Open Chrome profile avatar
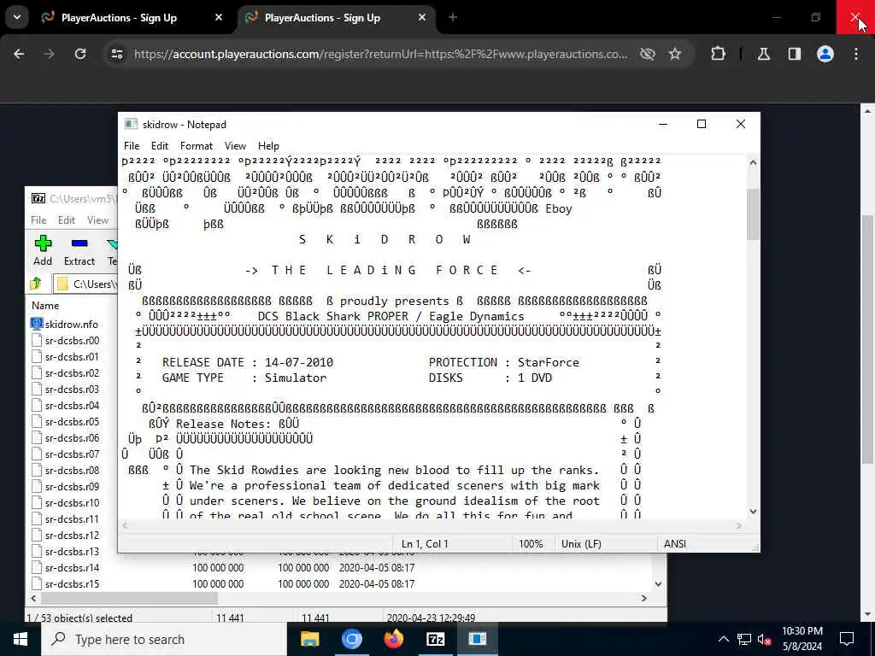Viewport: 875px width, 656px height. click(825, 54)
